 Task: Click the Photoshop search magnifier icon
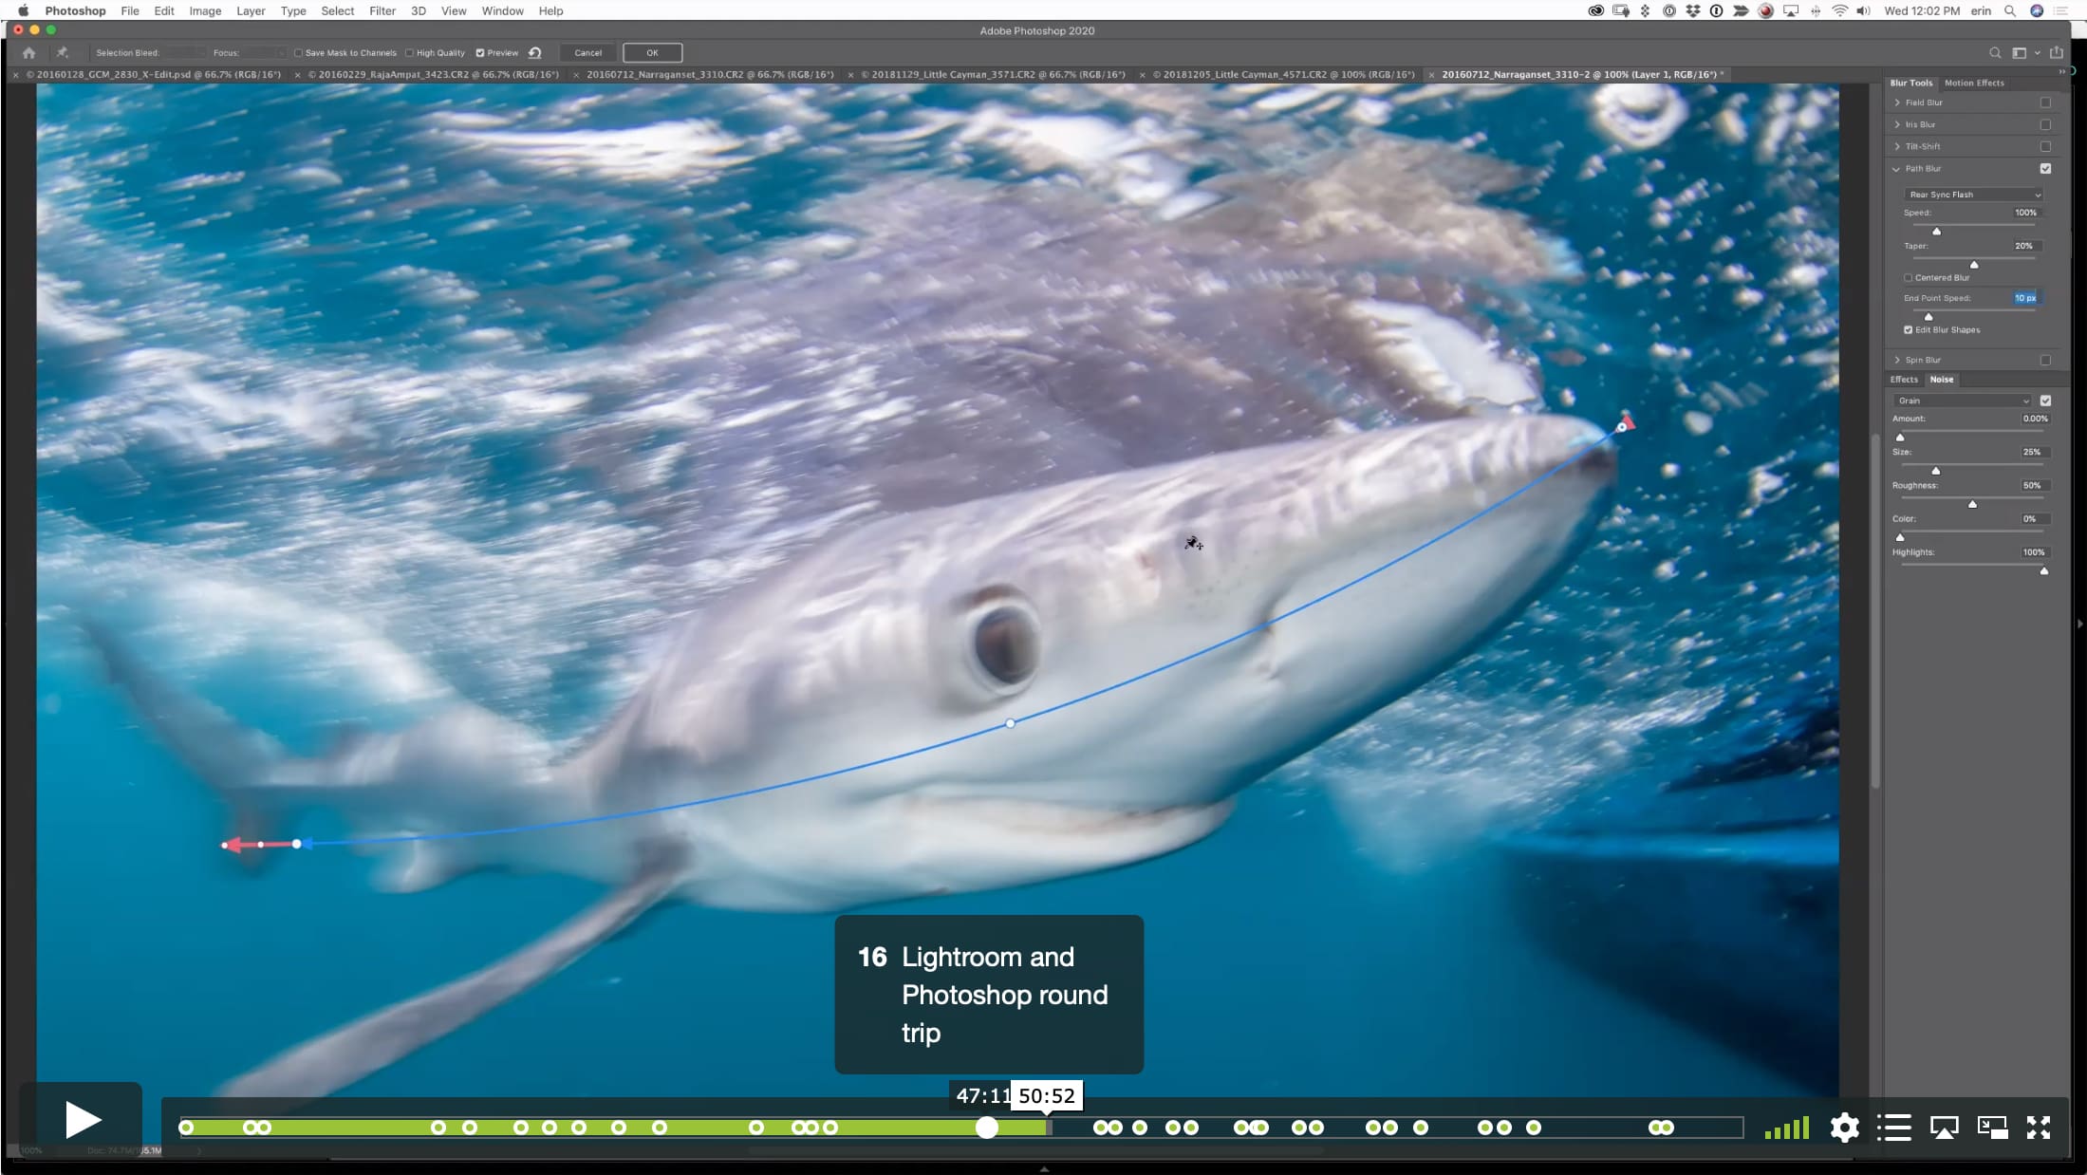(1995, 53)
